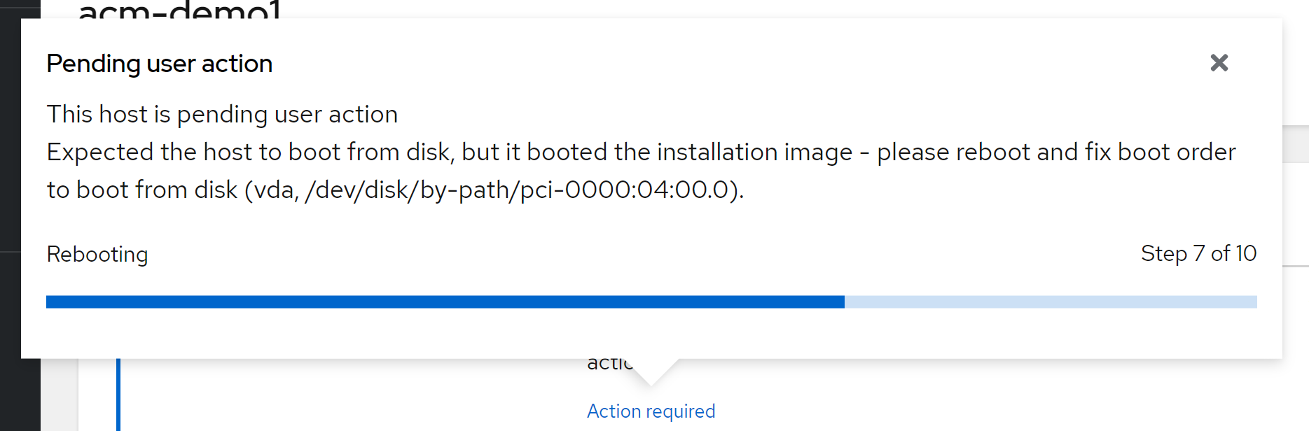The height and width of the screenshot is (431, 1309).
Task: Click the unfilled light portion of progress bar
Action: click(x=1051, y=302)
